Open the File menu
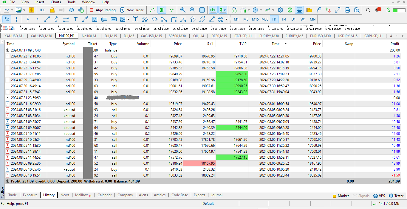This screenshot has width=407, height=209. coord(12,2)
